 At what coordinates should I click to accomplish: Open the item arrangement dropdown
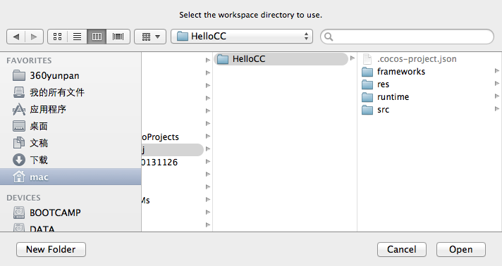pyautogui.click(x=150, y=37)
